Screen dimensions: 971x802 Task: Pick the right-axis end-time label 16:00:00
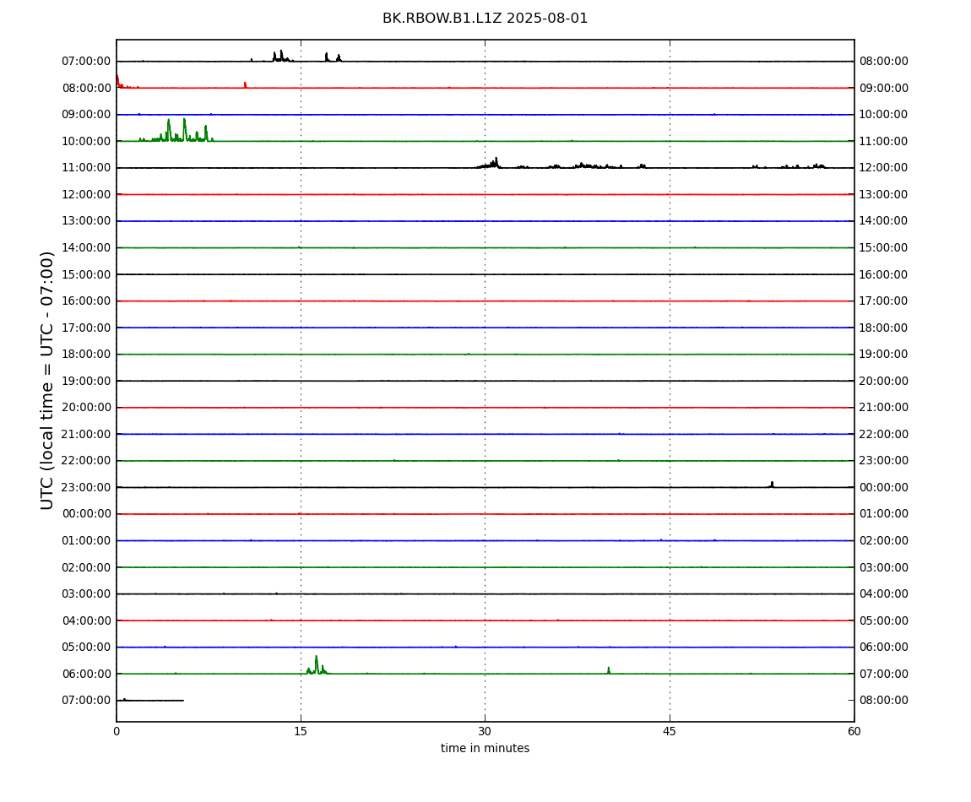click(x=884, y=274)
